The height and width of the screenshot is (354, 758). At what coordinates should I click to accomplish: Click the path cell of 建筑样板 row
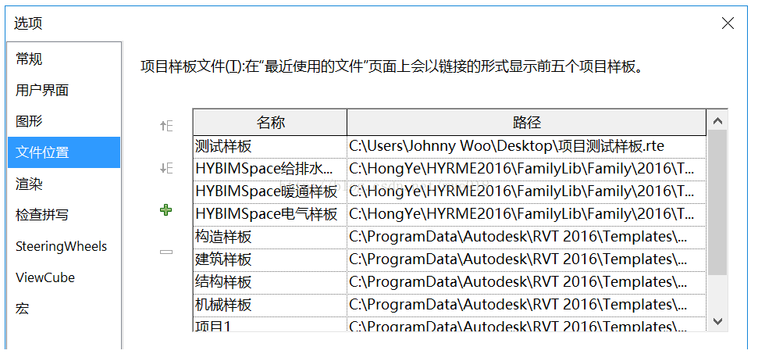click(526, 260)
